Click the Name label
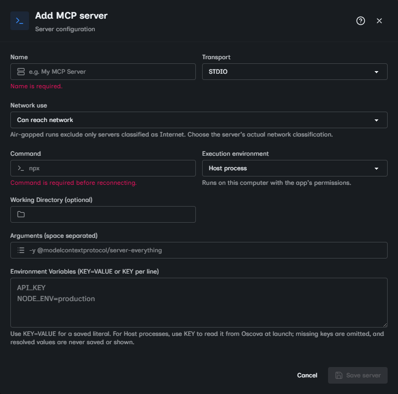398x394 pixels. coord(19,57)
